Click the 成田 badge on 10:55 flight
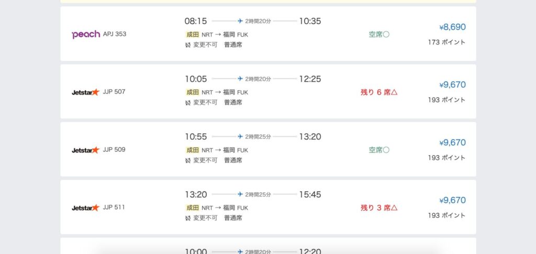 click(193, 150)
